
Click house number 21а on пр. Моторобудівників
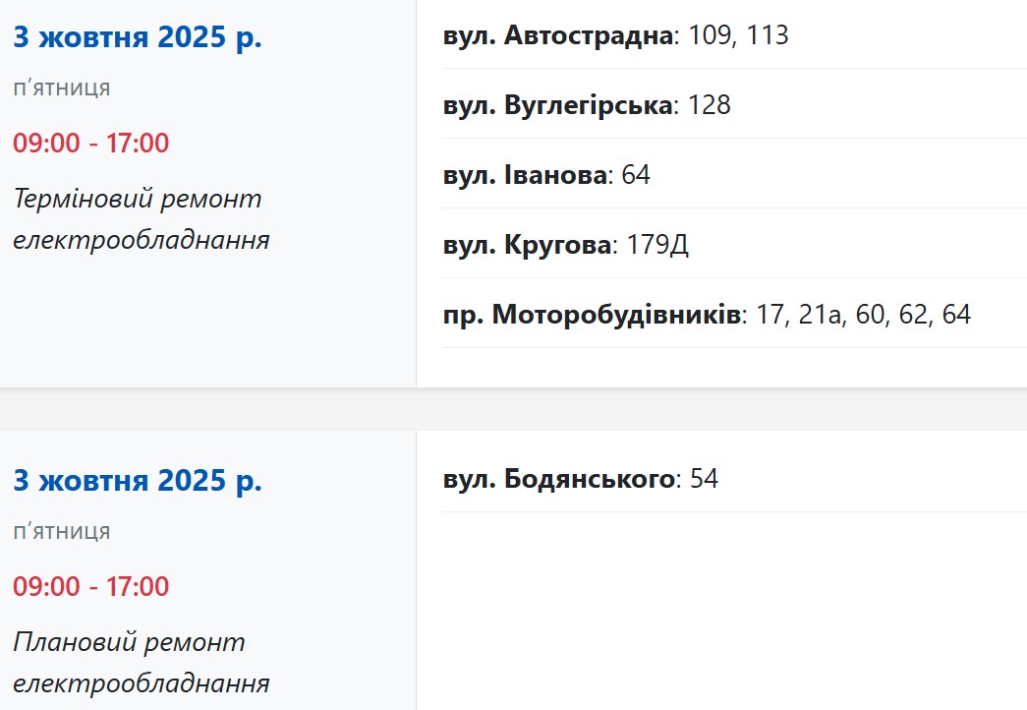[x=815, y=315]
